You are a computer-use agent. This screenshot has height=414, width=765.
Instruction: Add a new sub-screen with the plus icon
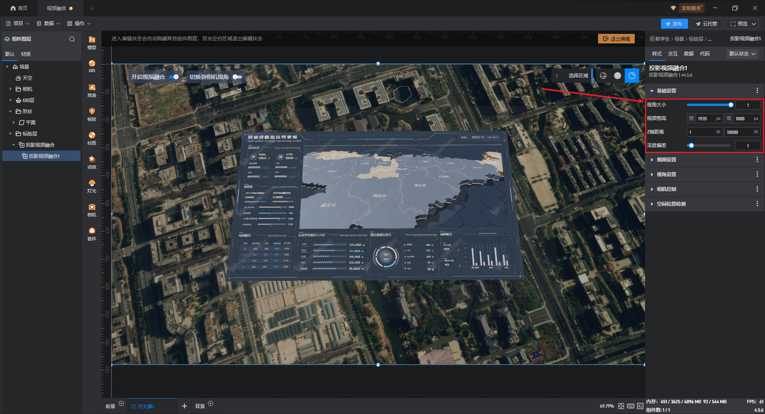tap(184, 406)
